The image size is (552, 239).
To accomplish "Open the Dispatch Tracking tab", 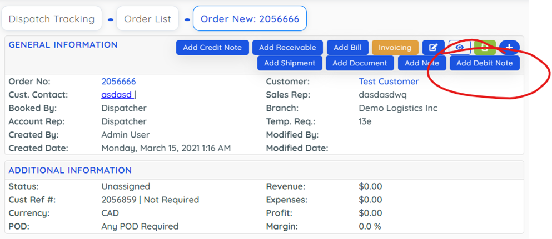I will coord(52,19).
